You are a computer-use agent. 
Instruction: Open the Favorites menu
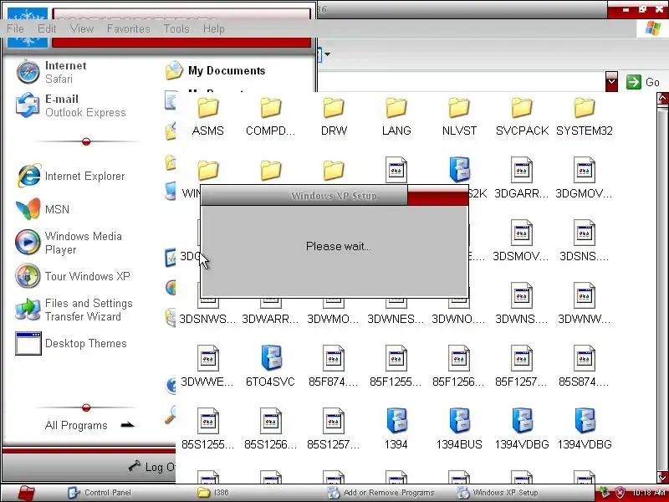pos(129,28)
